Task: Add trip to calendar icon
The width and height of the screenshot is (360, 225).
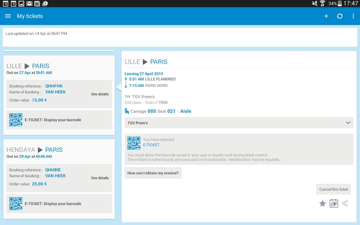Action: click(x=334, y=203)
